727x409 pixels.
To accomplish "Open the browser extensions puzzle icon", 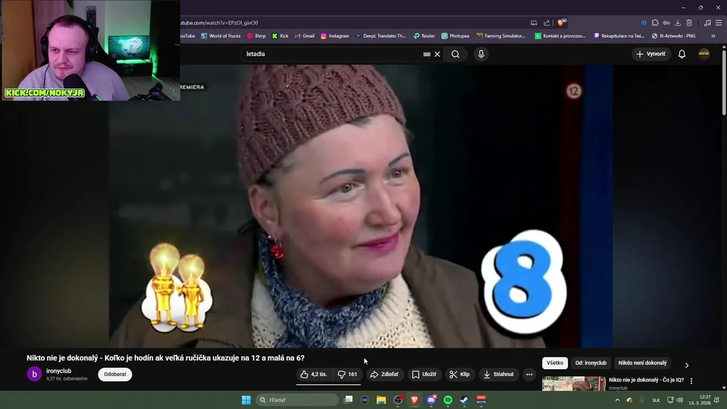I will click(655, 23).
